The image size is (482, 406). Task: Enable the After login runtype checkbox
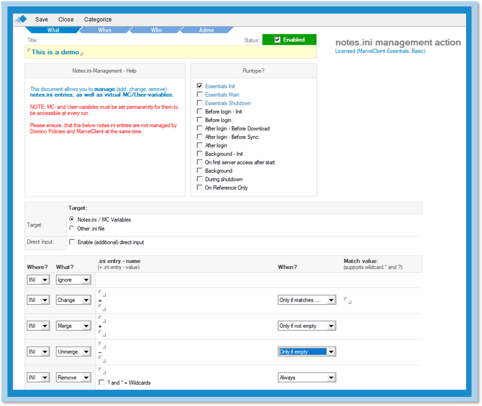(200, 145)
